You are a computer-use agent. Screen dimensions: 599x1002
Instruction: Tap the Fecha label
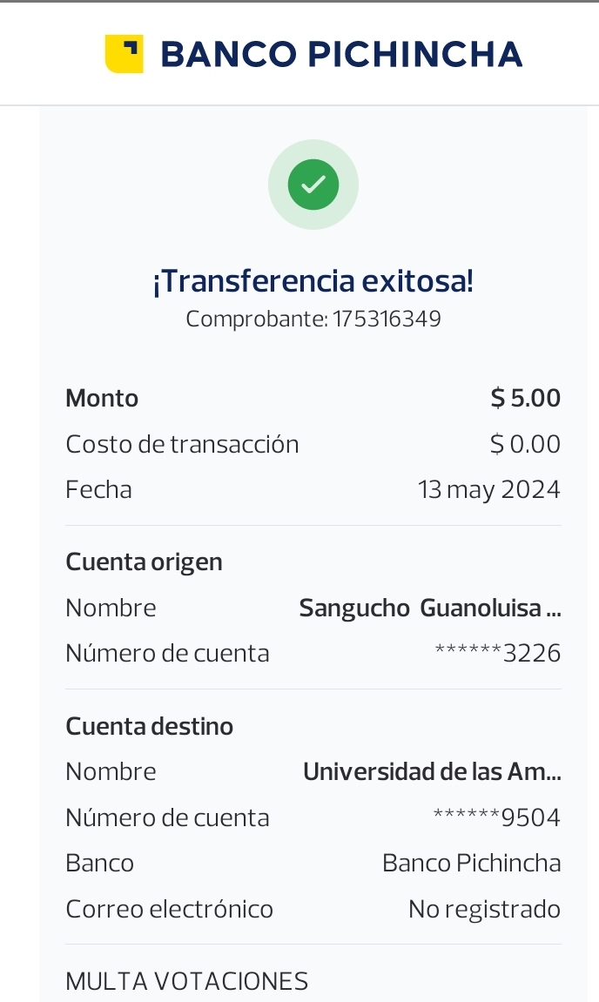[x=99, y=489]
